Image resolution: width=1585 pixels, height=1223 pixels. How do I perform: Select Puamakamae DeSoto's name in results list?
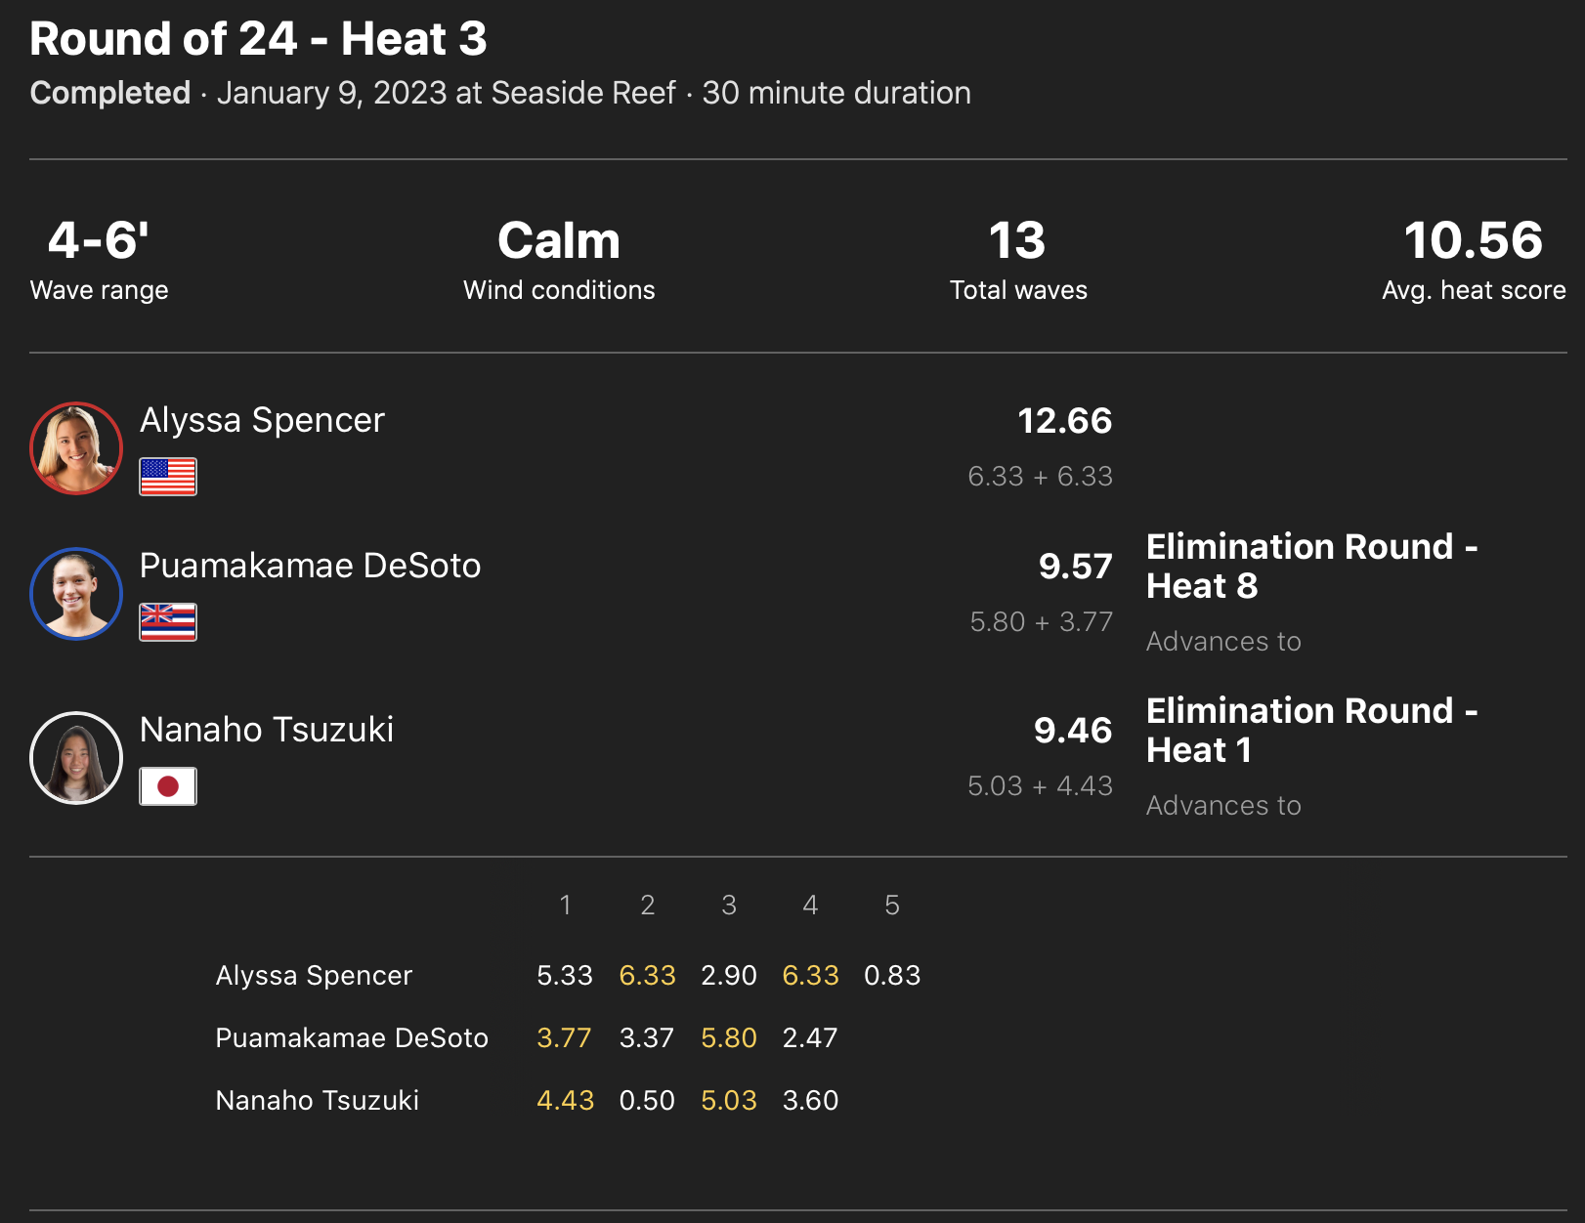310,566
